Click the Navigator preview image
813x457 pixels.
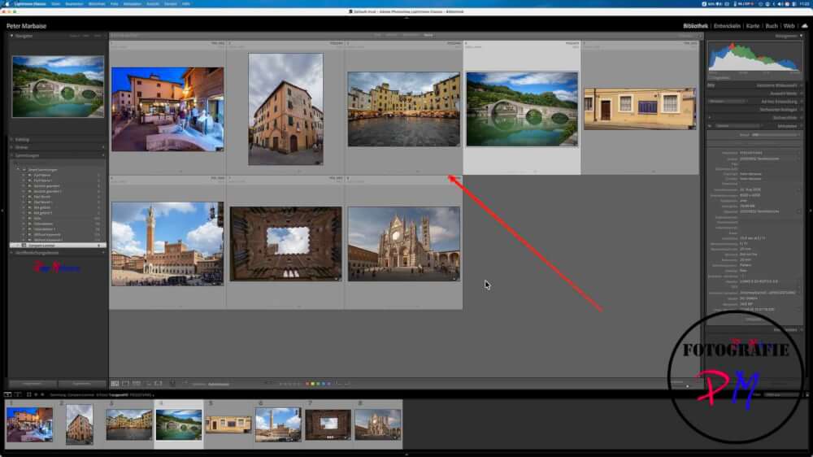(x=58, y=87)
